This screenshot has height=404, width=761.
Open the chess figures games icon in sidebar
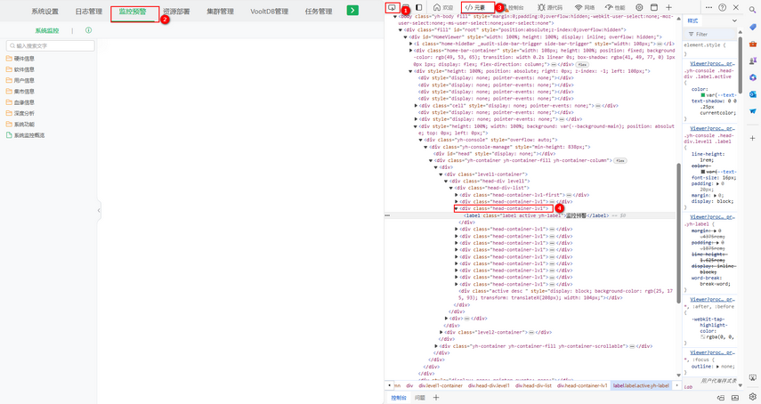pos(753,61)
